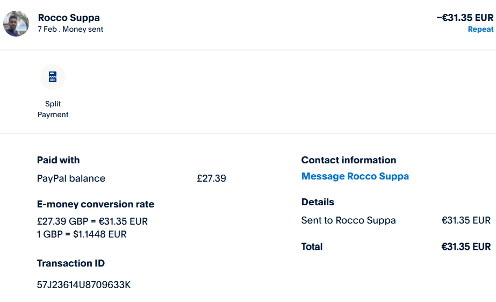Click the £27.39 paid amount

tap(211, 178)
